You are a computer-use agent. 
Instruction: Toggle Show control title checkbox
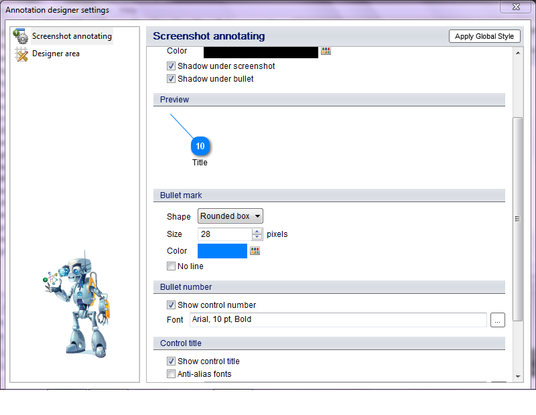coord(171,361)
